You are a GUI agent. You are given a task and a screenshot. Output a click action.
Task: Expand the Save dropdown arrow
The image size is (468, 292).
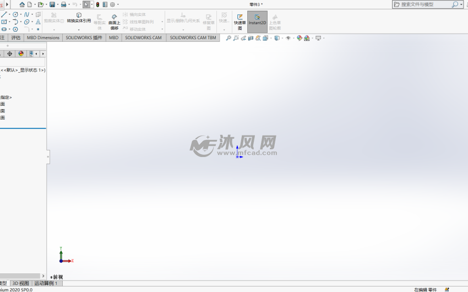[x=58, y=4]
